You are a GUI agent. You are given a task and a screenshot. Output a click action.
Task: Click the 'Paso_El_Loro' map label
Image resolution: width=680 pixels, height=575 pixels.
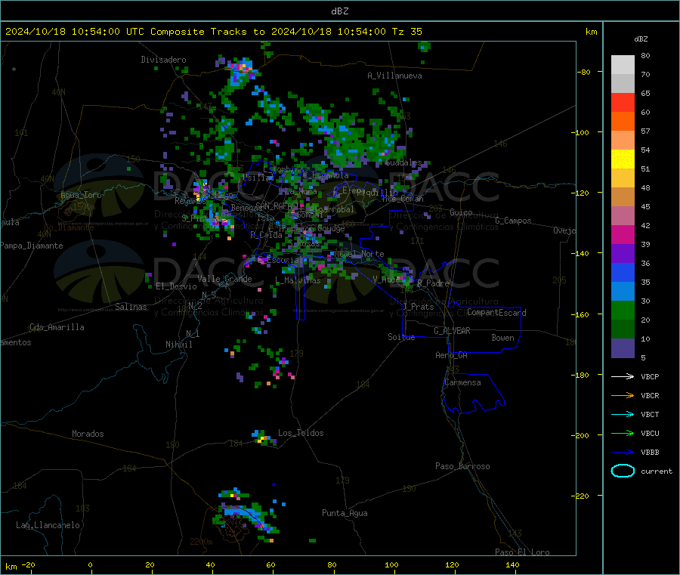[522, 552]
